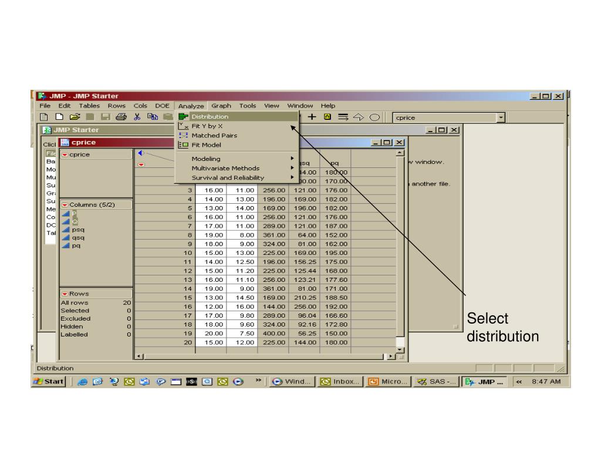Open the Window menu
The width and height of the screenshot is (601, 451).
tap(300, 106)
